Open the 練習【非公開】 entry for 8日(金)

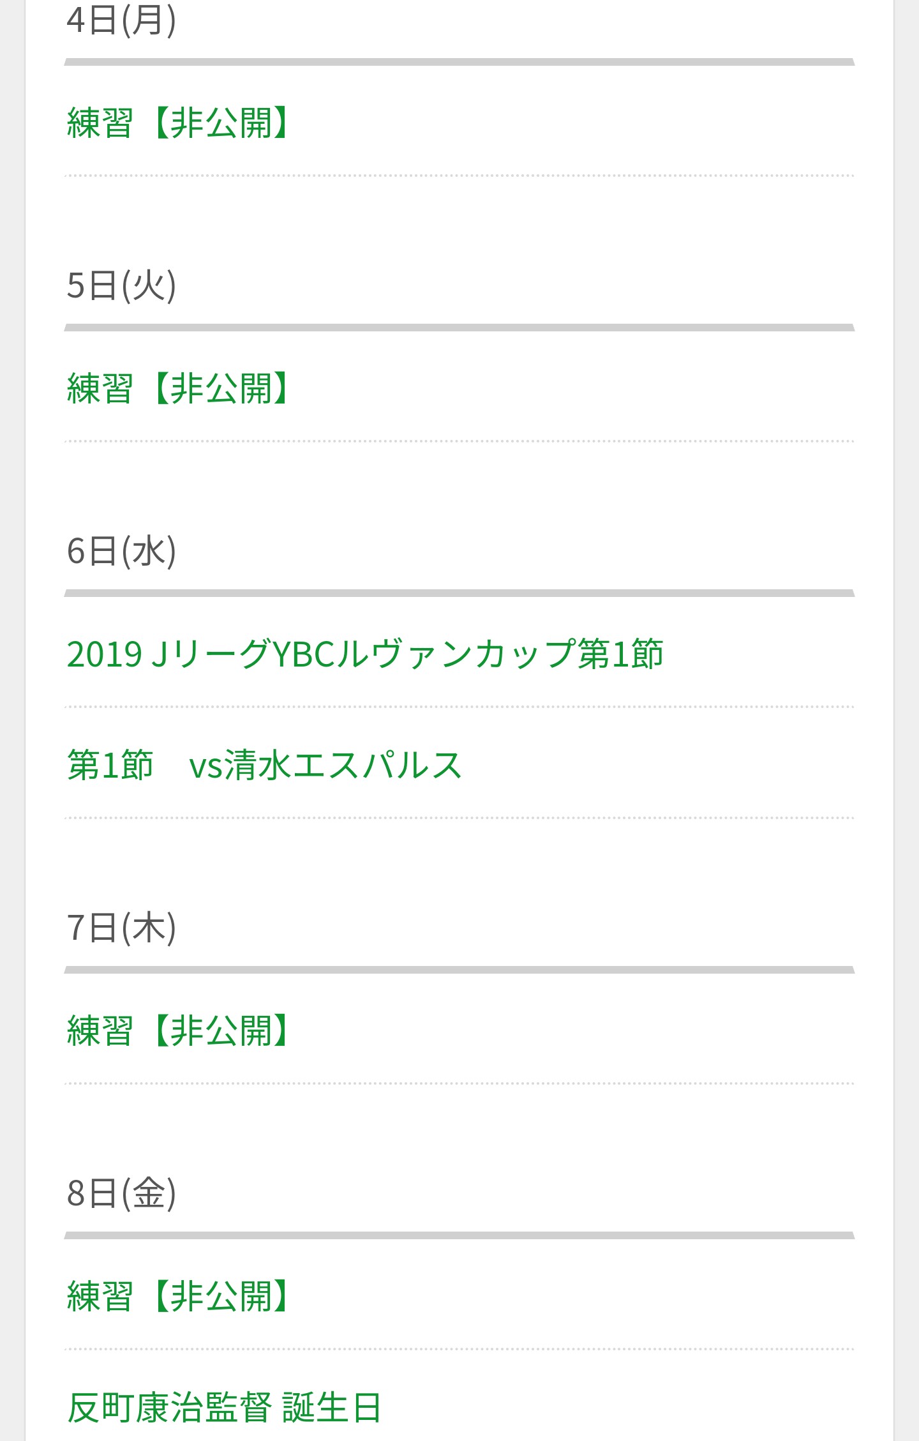point(178,1296)
